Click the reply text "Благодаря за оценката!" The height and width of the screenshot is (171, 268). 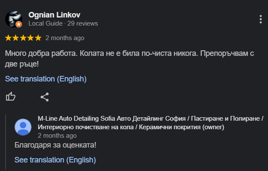click(x=55, y=145)
